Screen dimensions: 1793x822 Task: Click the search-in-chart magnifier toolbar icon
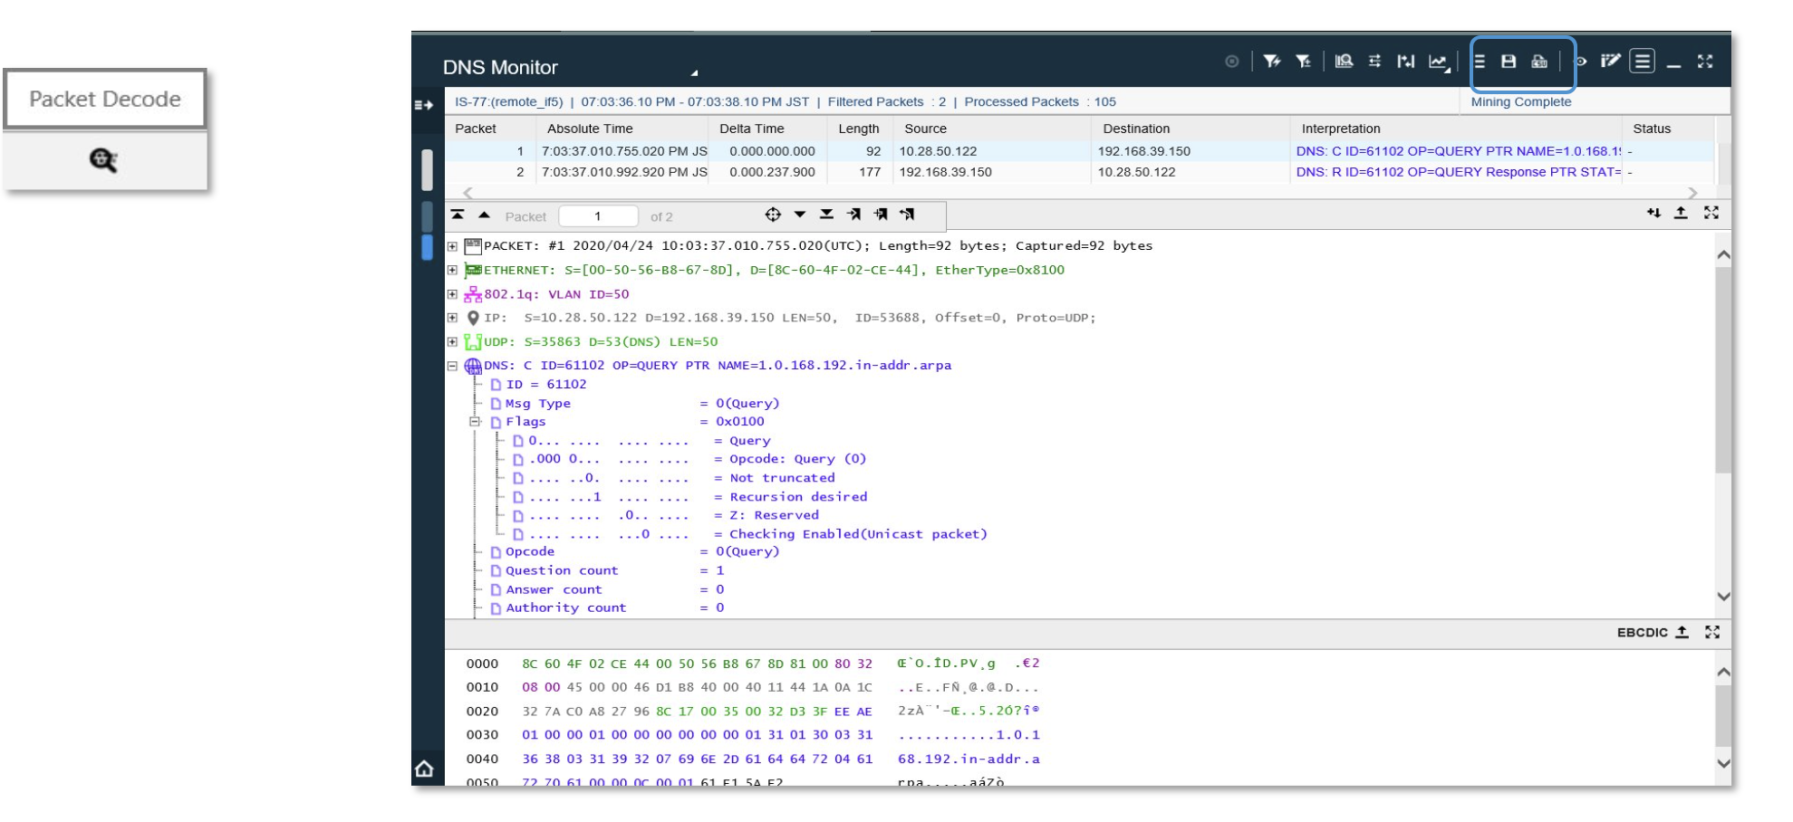pos(1344,62)
